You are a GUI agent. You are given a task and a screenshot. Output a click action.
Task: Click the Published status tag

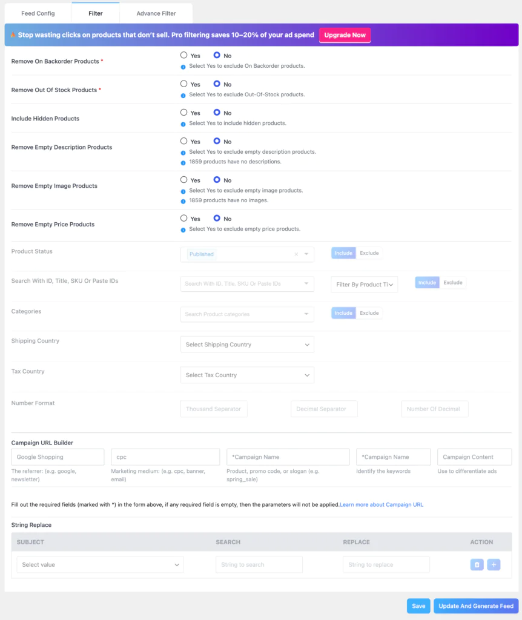point(201,254)
